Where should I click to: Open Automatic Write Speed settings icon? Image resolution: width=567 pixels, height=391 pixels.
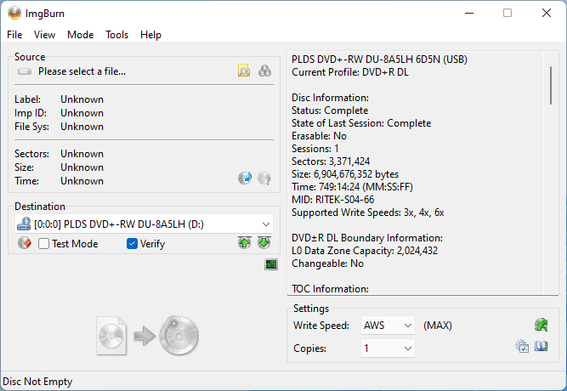541,326
